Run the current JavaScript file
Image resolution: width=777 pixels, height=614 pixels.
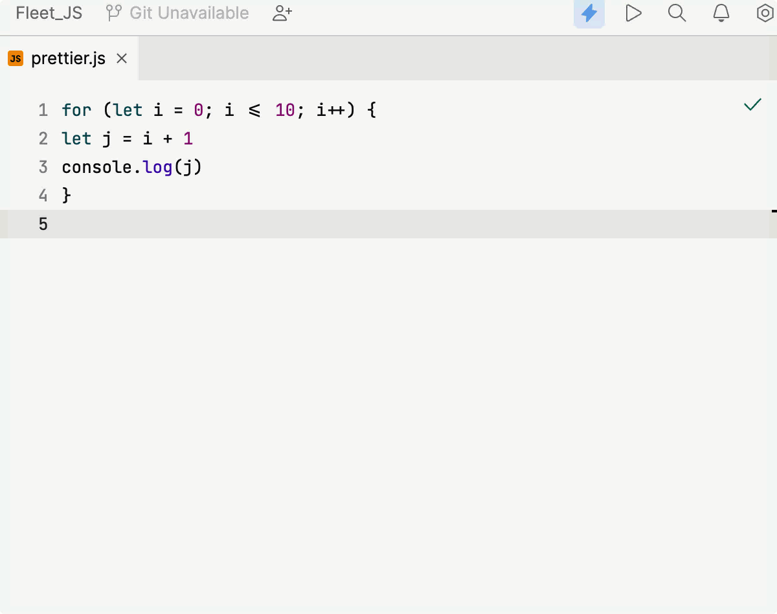[x=633, y=13]
